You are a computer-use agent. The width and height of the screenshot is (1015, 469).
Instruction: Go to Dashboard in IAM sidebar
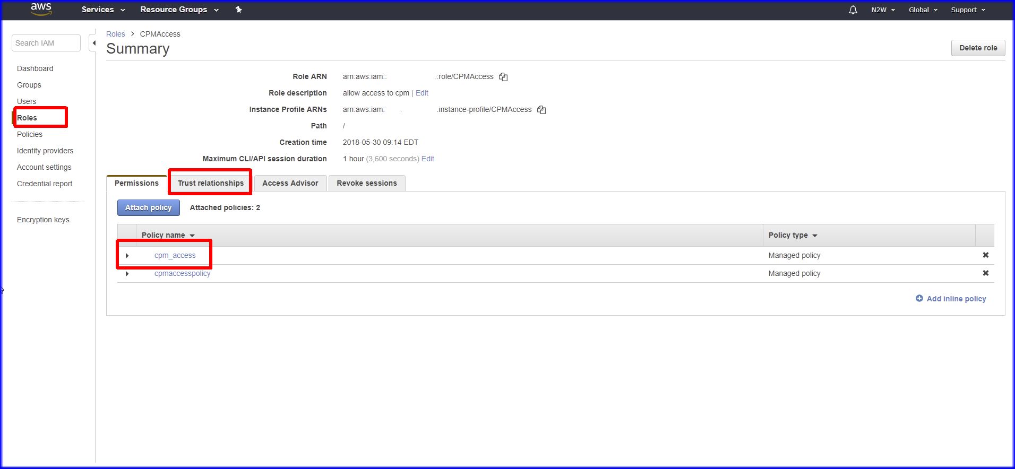(35, 68)
